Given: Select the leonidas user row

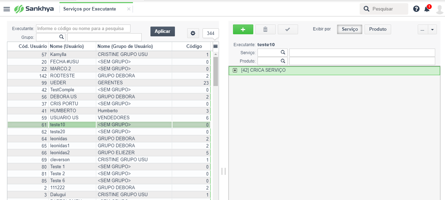Looking at the screenshot, I should click(109, 138).
